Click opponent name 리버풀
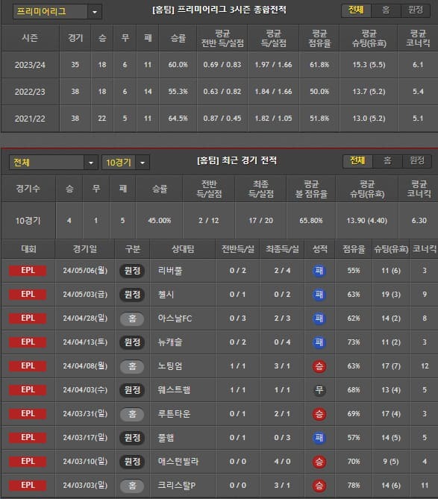 (x=170, y=271)
